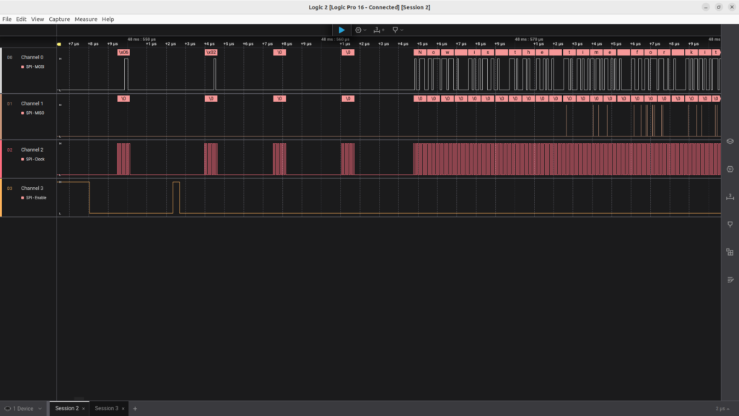Click the 48 ms : 550 µs time label
This screenshot has height=416, width=739.
coord(141,39)
